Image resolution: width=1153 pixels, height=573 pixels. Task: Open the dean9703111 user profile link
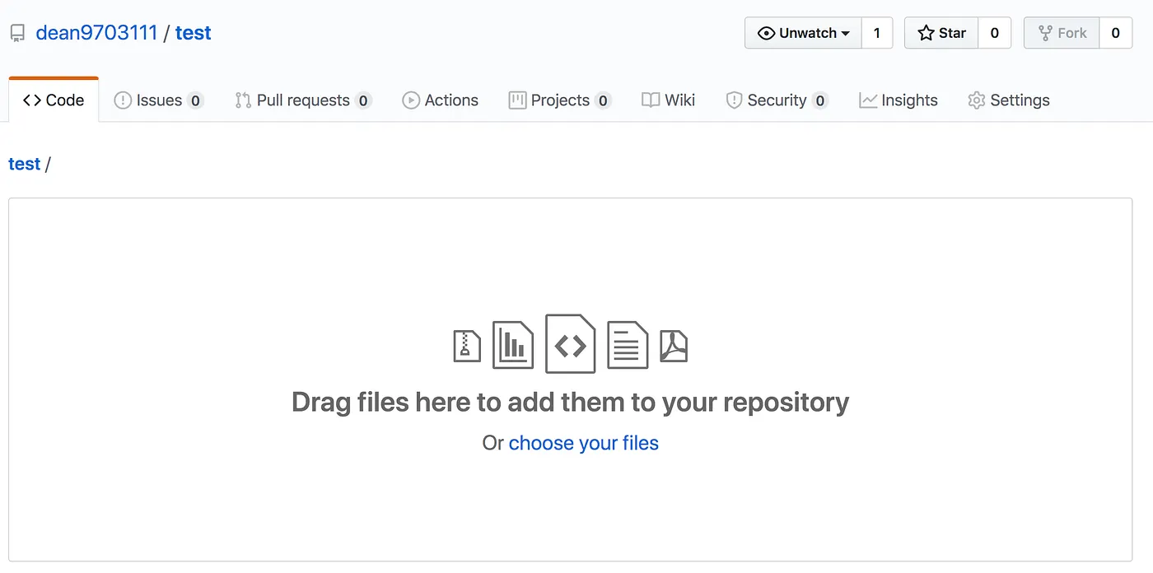(96, 33)
